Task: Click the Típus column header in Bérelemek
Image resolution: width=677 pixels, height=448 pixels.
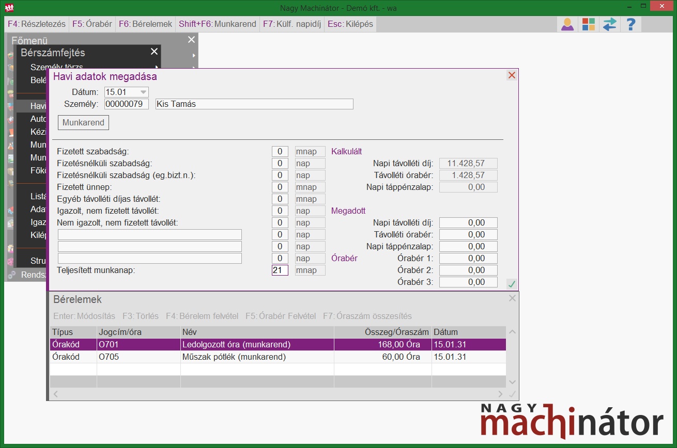Action: (73, 332)
